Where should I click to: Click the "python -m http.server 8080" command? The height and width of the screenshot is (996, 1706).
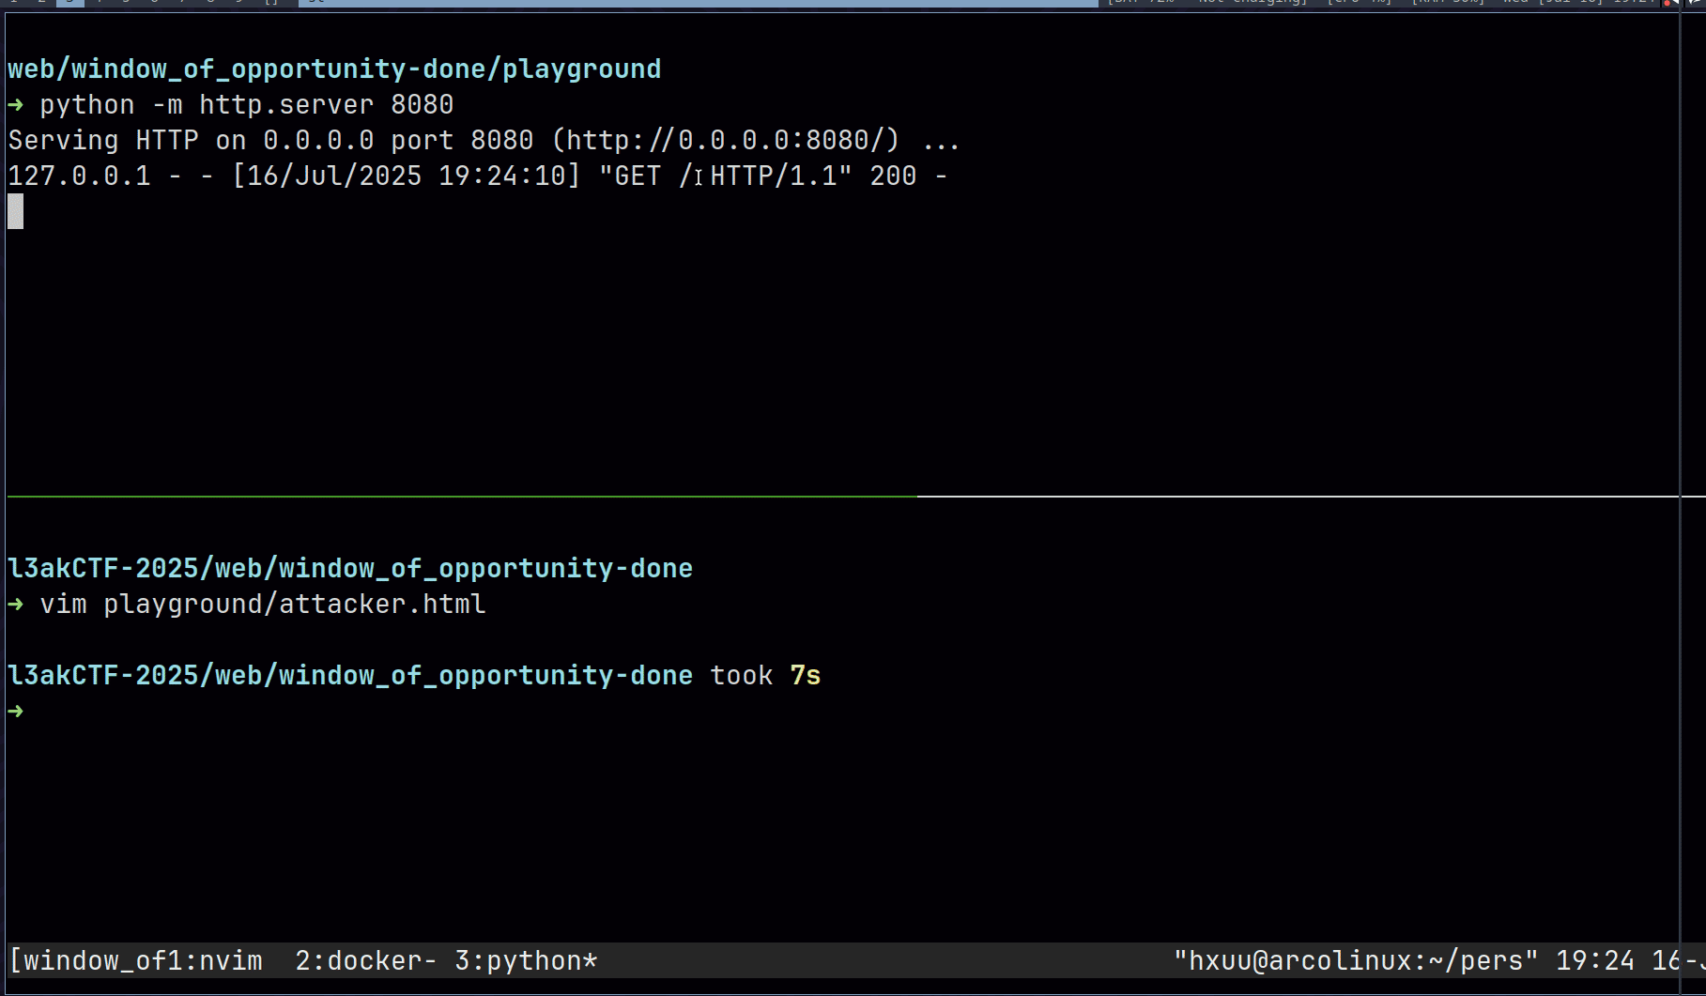point(247,104)
